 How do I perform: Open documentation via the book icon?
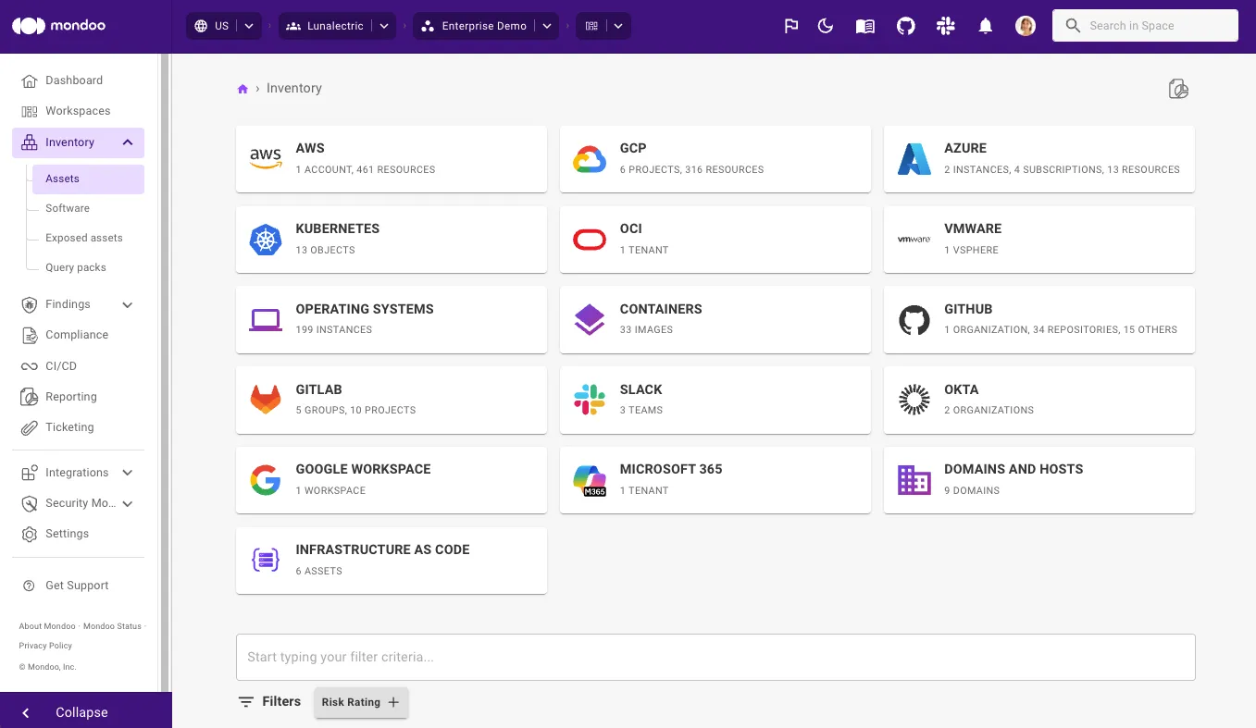coord(864,26)
